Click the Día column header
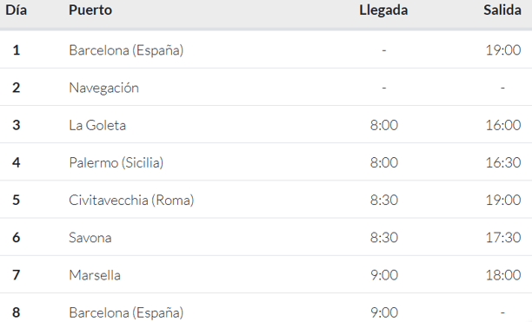Viewport: 532px width, 322px height. tap(16, 10)
